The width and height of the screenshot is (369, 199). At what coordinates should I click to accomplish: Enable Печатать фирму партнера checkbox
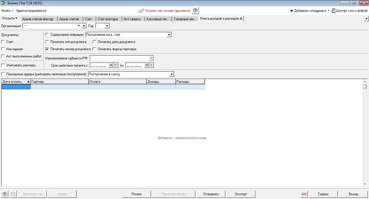click(94, 49)
